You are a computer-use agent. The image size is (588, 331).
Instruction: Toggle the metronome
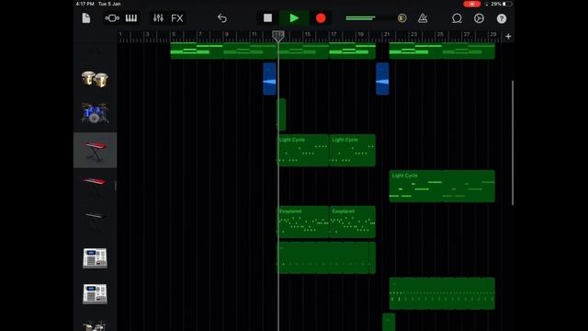[423, 18]
